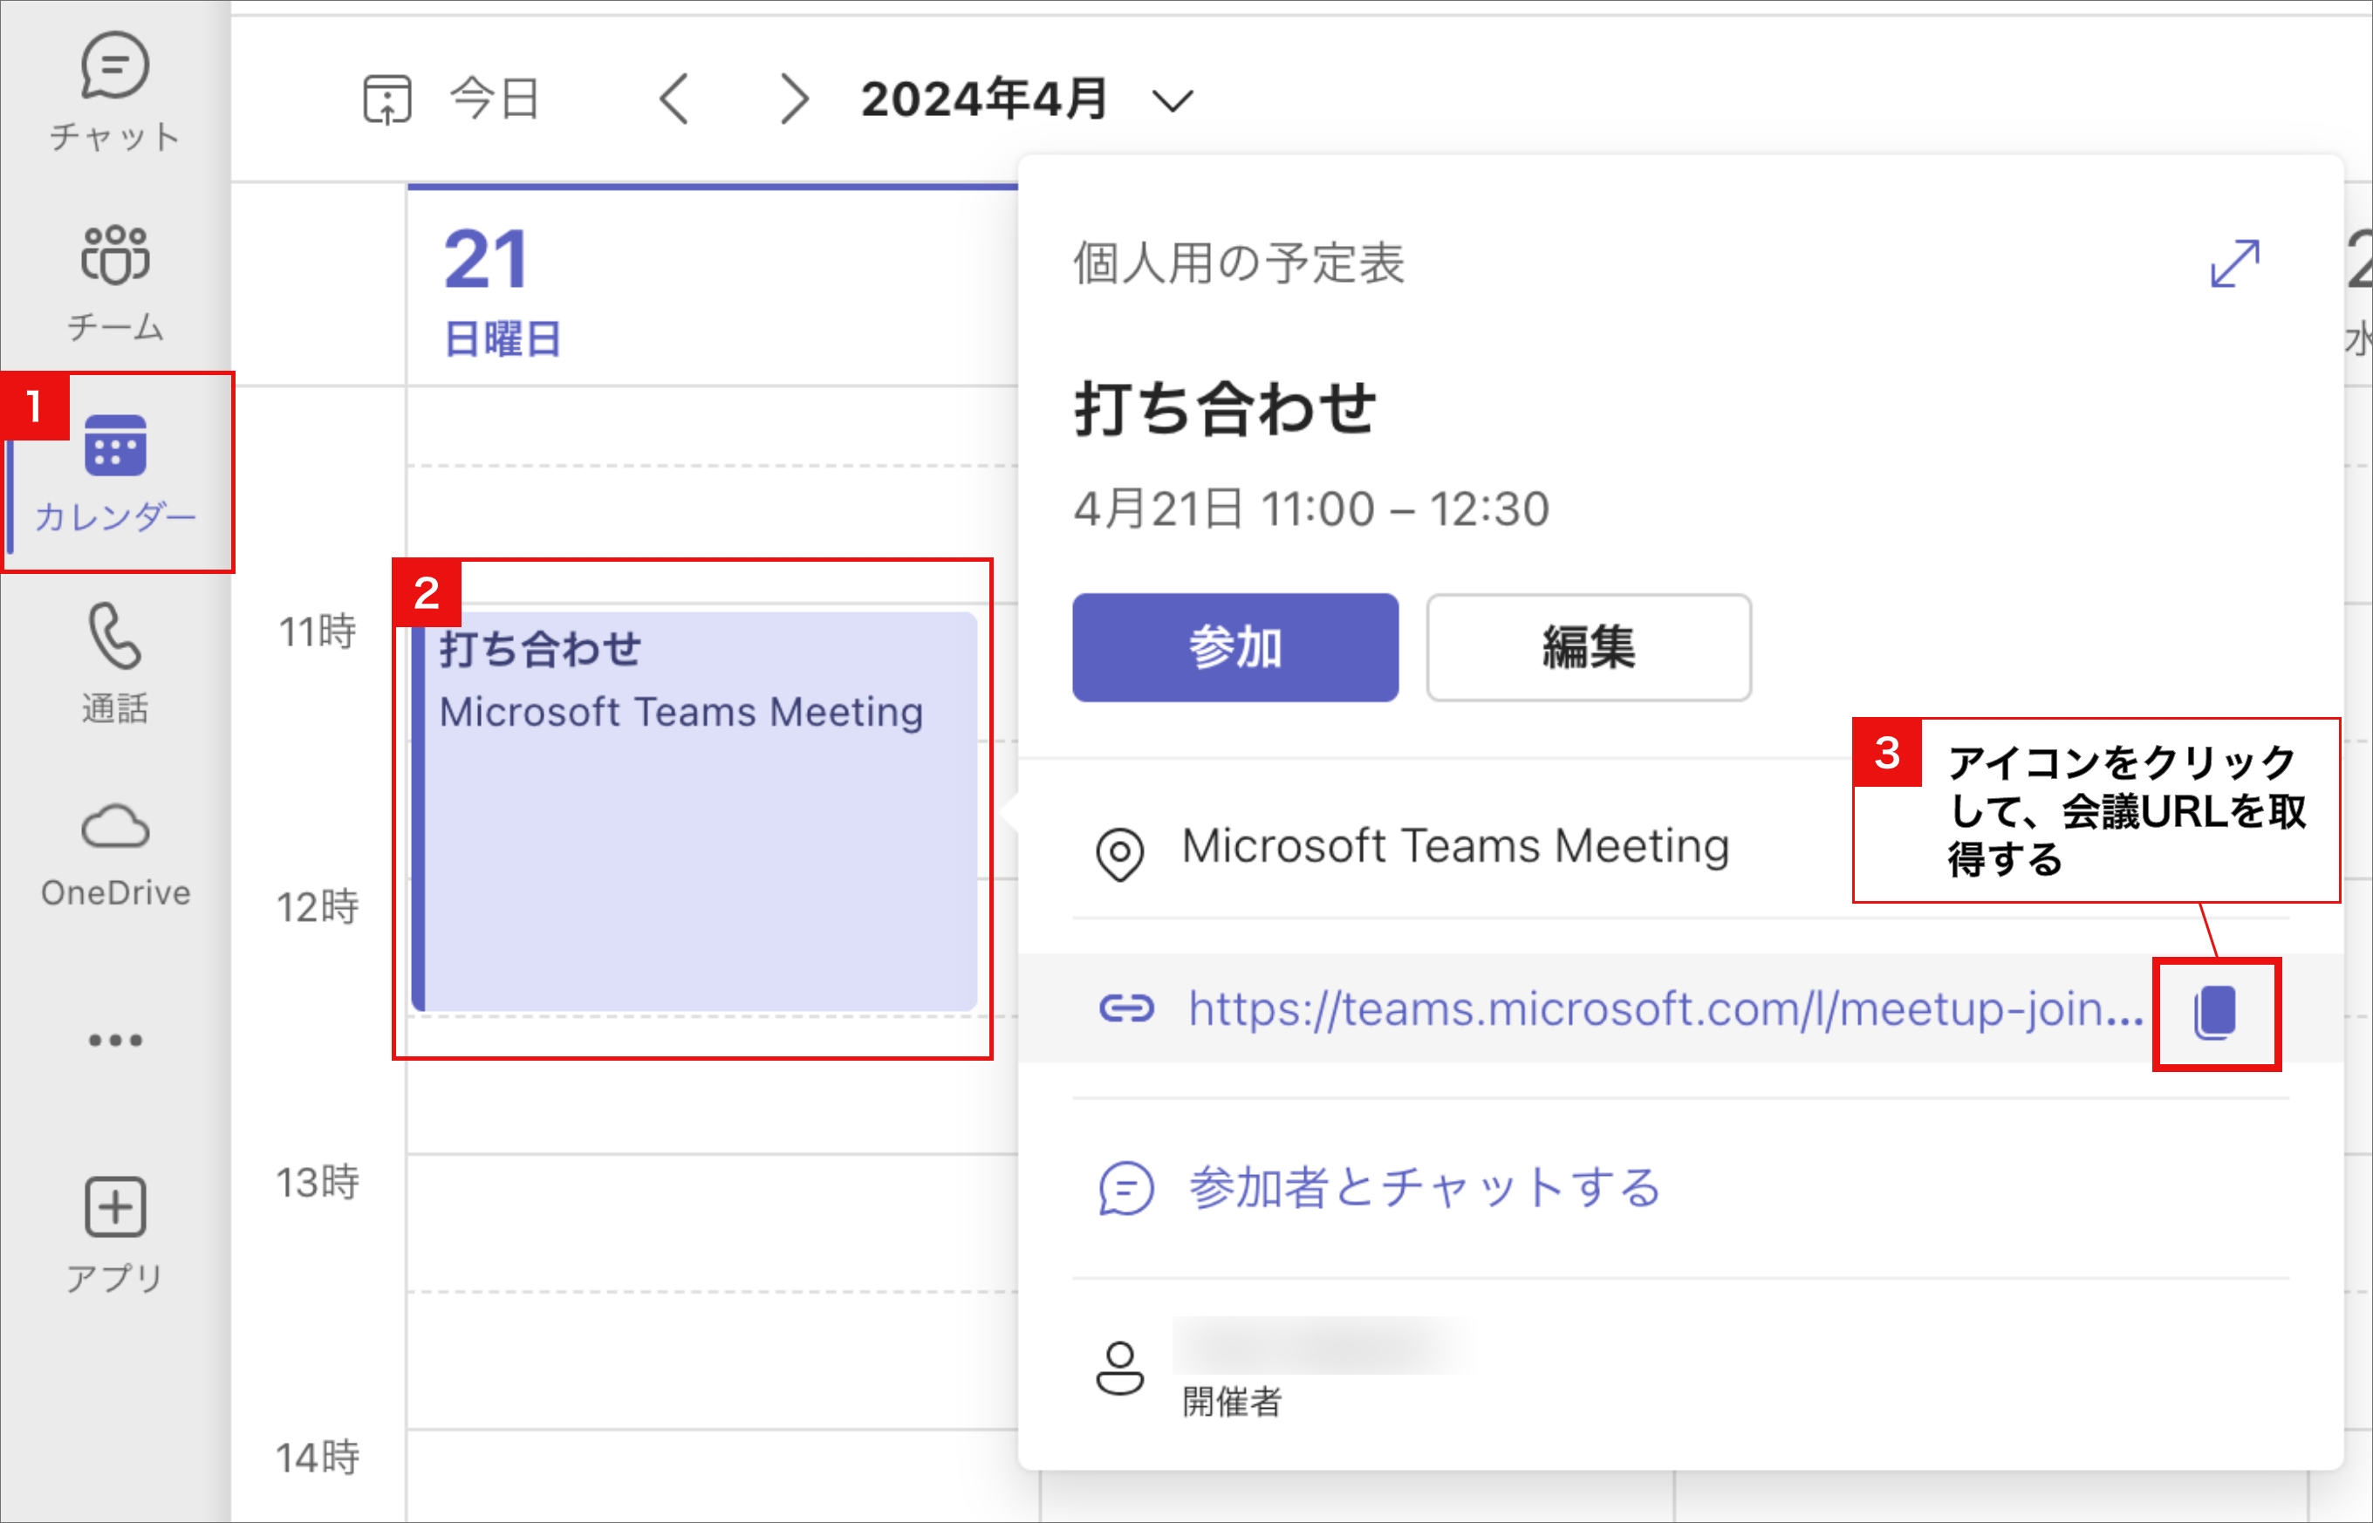This screenshot has height=1523, width=2373.
Task: Show more apps via the ellipsis icon
Action: 115,1040
